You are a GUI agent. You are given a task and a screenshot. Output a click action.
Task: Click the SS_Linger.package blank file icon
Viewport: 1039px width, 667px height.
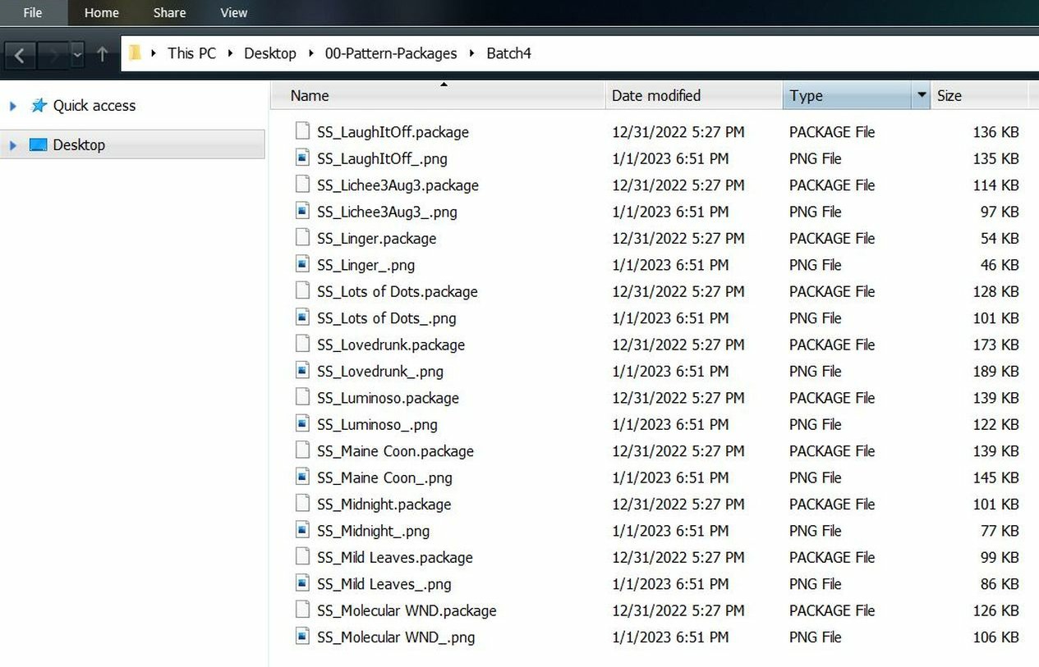tap(303, 238)
